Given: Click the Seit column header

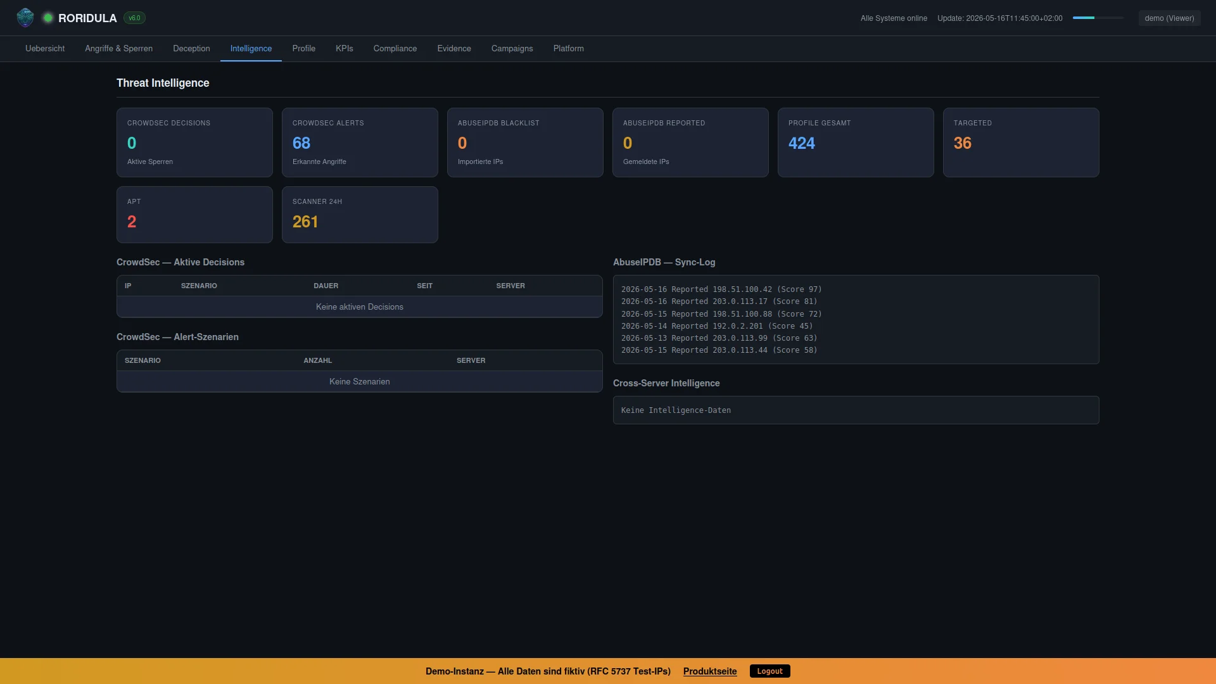Looking at the screenshot, I should point(424,286).
